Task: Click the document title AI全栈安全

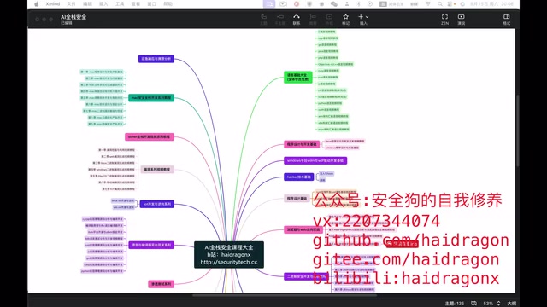Action: (74, 17)
